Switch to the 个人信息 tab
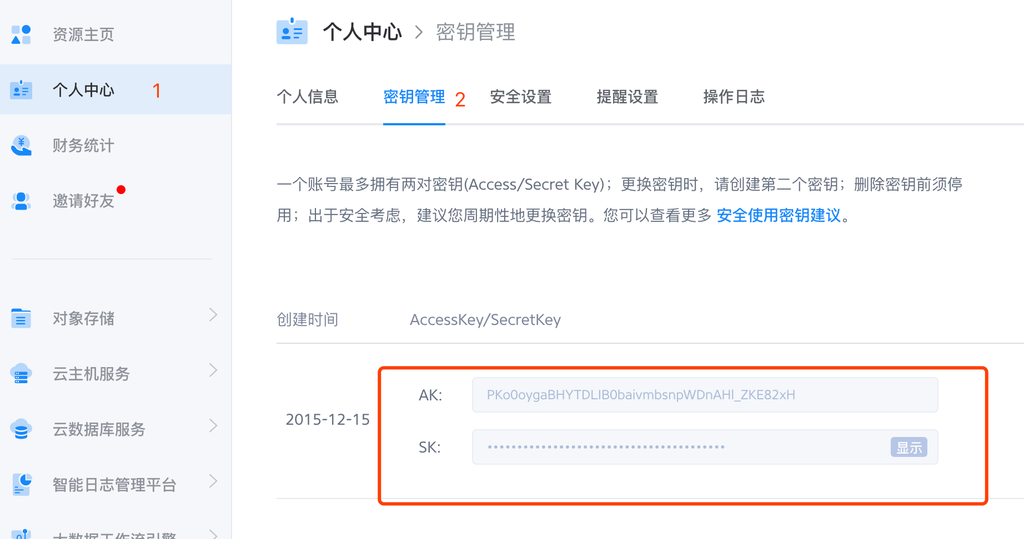 pyautogui.click(x=307, y=97)
